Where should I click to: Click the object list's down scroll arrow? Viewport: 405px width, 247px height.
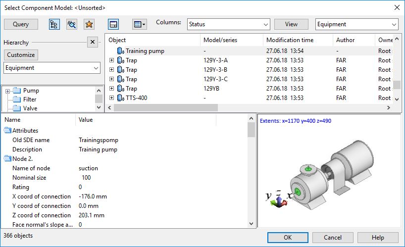click(x=397, y=99)
